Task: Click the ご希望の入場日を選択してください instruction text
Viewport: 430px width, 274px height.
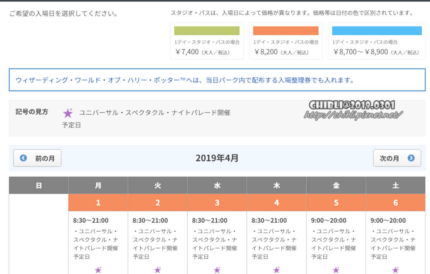Action: coord(64,13)
